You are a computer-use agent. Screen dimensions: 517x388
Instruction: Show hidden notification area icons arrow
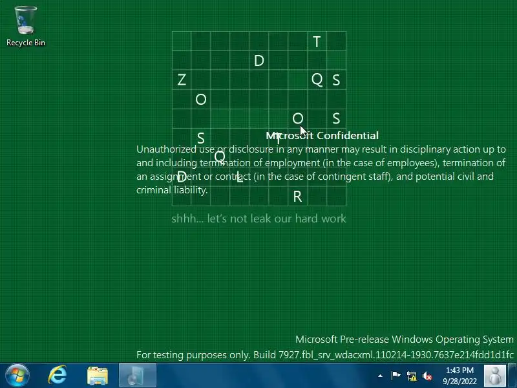pos(380,376)
